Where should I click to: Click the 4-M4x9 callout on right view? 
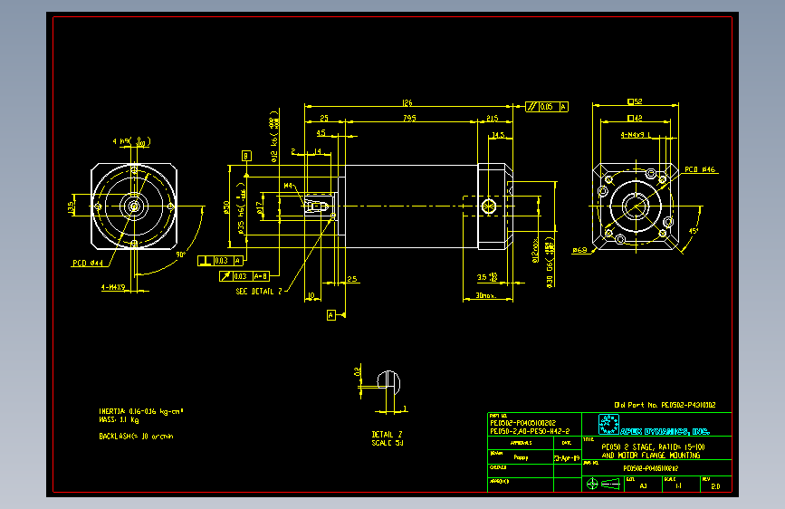click(x=636, y=135)
